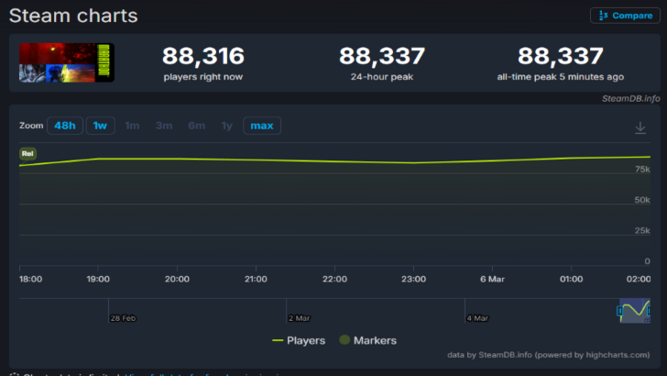This screenshot has width=667, height=376.
Task: Toggle the Players series in legend
Action: pyautogui.click(x=299, y=340)
